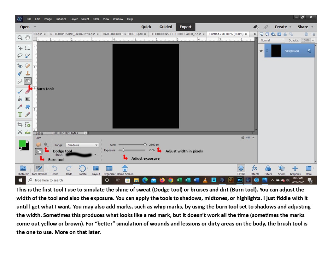Pick the Clone Stamp tool

[x=28, y=73]
